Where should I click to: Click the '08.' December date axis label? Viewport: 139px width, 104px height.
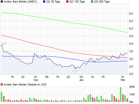coord(47,77)
